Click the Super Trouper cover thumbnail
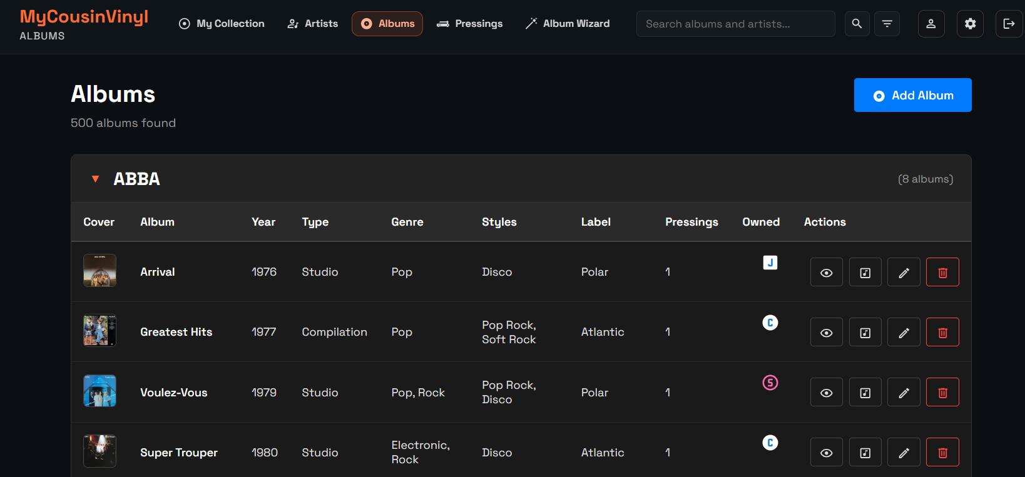This screenshot has width=1025, height=477. (x=100, y=451)
